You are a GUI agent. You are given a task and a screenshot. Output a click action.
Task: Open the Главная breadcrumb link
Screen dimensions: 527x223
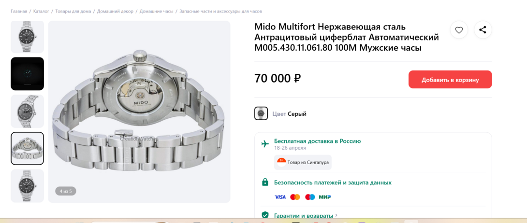click(19, 12)
